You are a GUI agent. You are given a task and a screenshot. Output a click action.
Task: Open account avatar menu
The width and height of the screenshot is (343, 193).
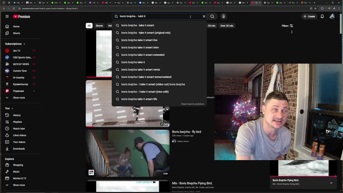(332, 16)
